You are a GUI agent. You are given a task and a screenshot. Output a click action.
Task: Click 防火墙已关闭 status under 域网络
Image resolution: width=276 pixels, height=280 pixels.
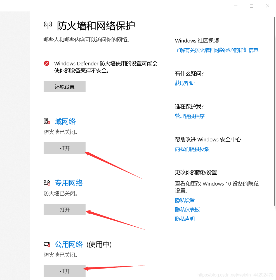tap(61, 132)
